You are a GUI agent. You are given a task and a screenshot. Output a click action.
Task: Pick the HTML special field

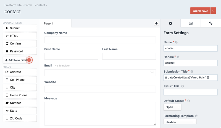(x=20, y=36)
